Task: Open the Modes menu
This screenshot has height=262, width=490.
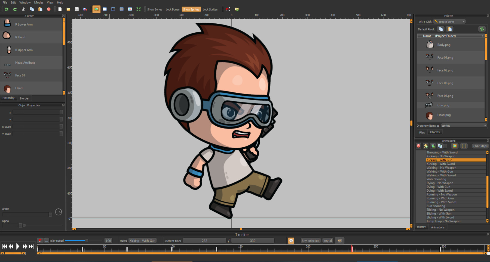Action: pos(39,2)
